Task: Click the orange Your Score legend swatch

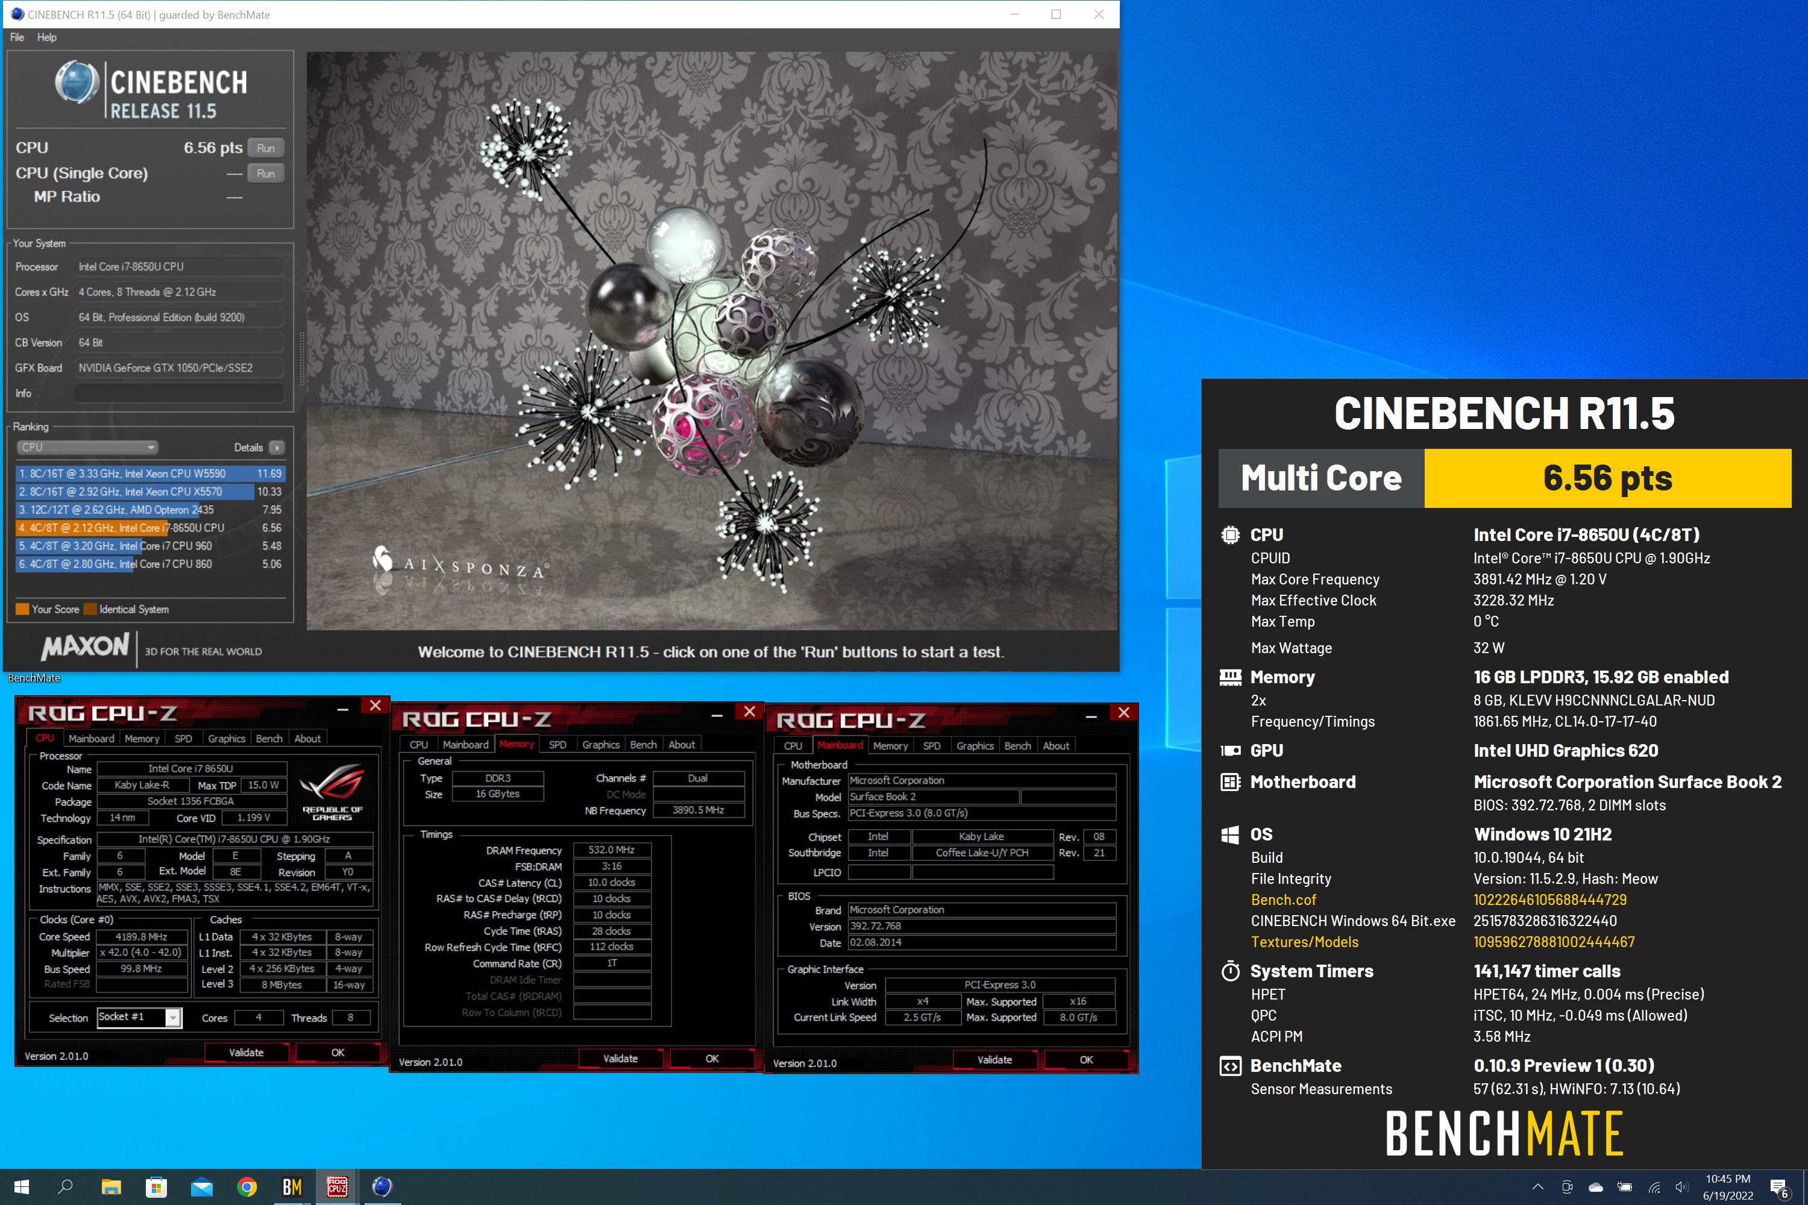Action: (22, 609)
